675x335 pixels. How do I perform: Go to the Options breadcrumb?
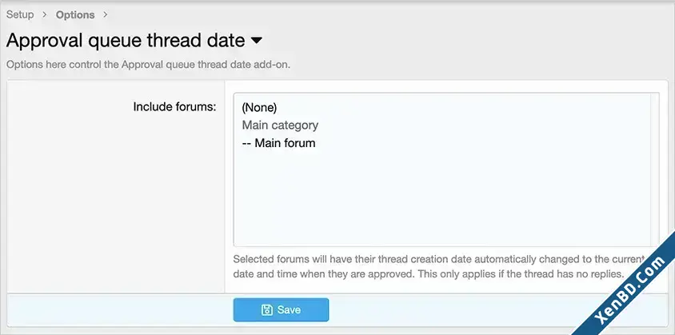pos(75,14)
